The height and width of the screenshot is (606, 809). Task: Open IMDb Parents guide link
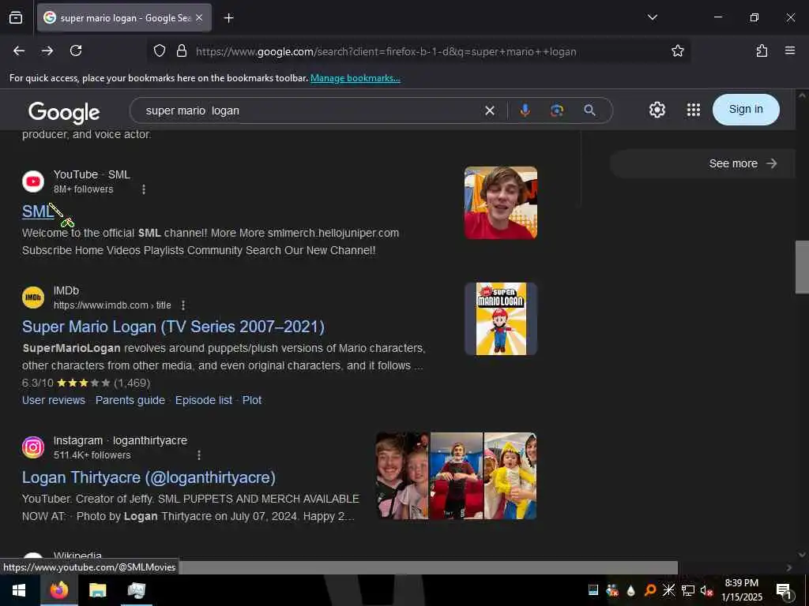pos(130,400)
